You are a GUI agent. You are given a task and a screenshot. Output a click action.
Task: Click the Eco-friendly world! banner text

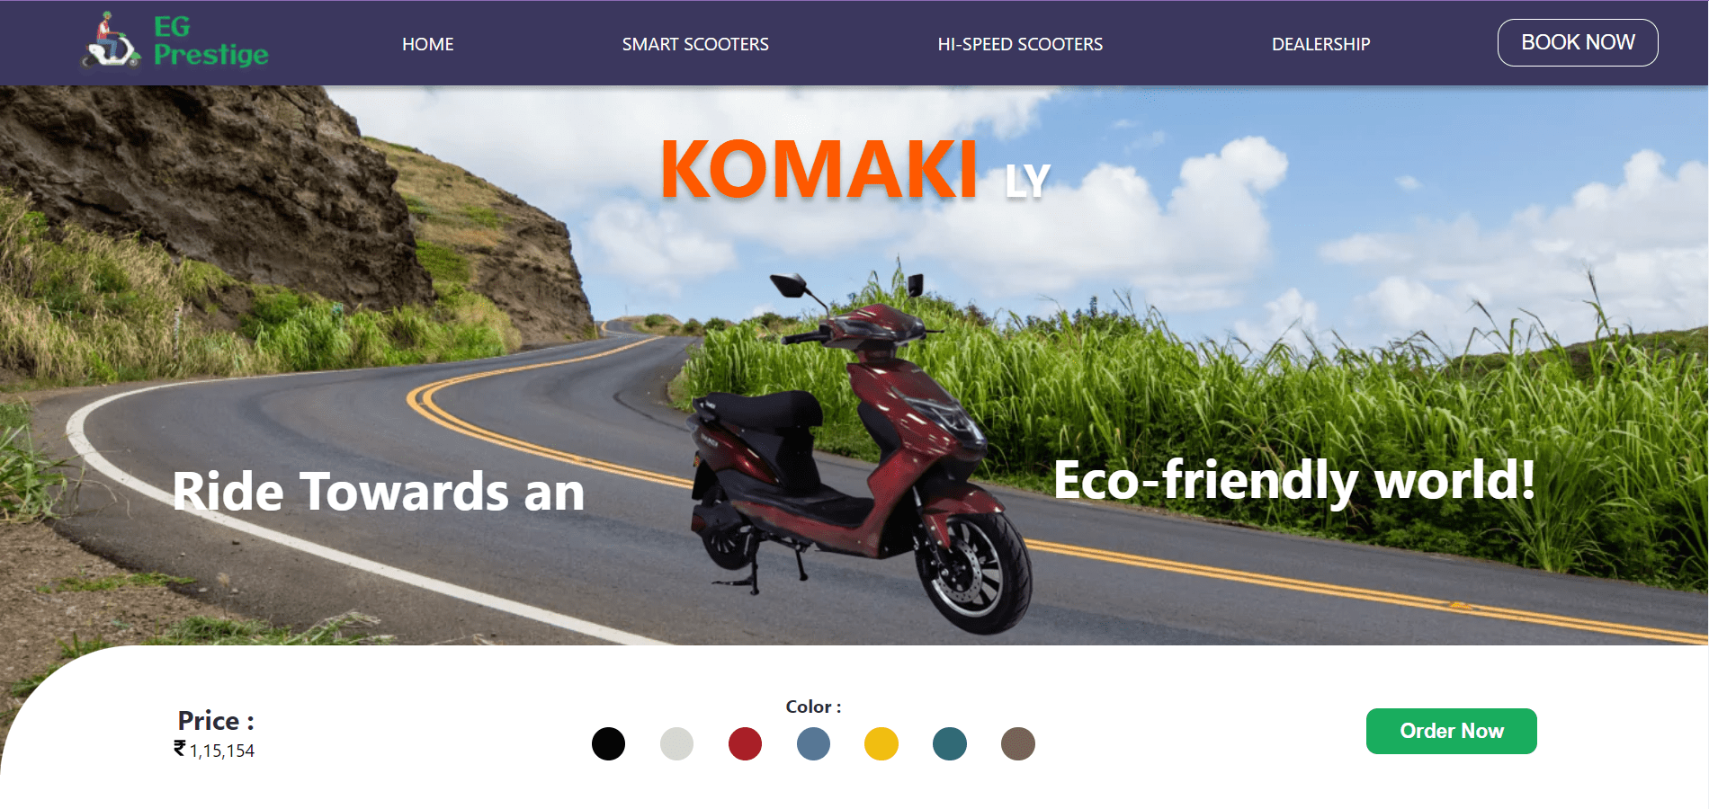click(x=1294, y=480)
